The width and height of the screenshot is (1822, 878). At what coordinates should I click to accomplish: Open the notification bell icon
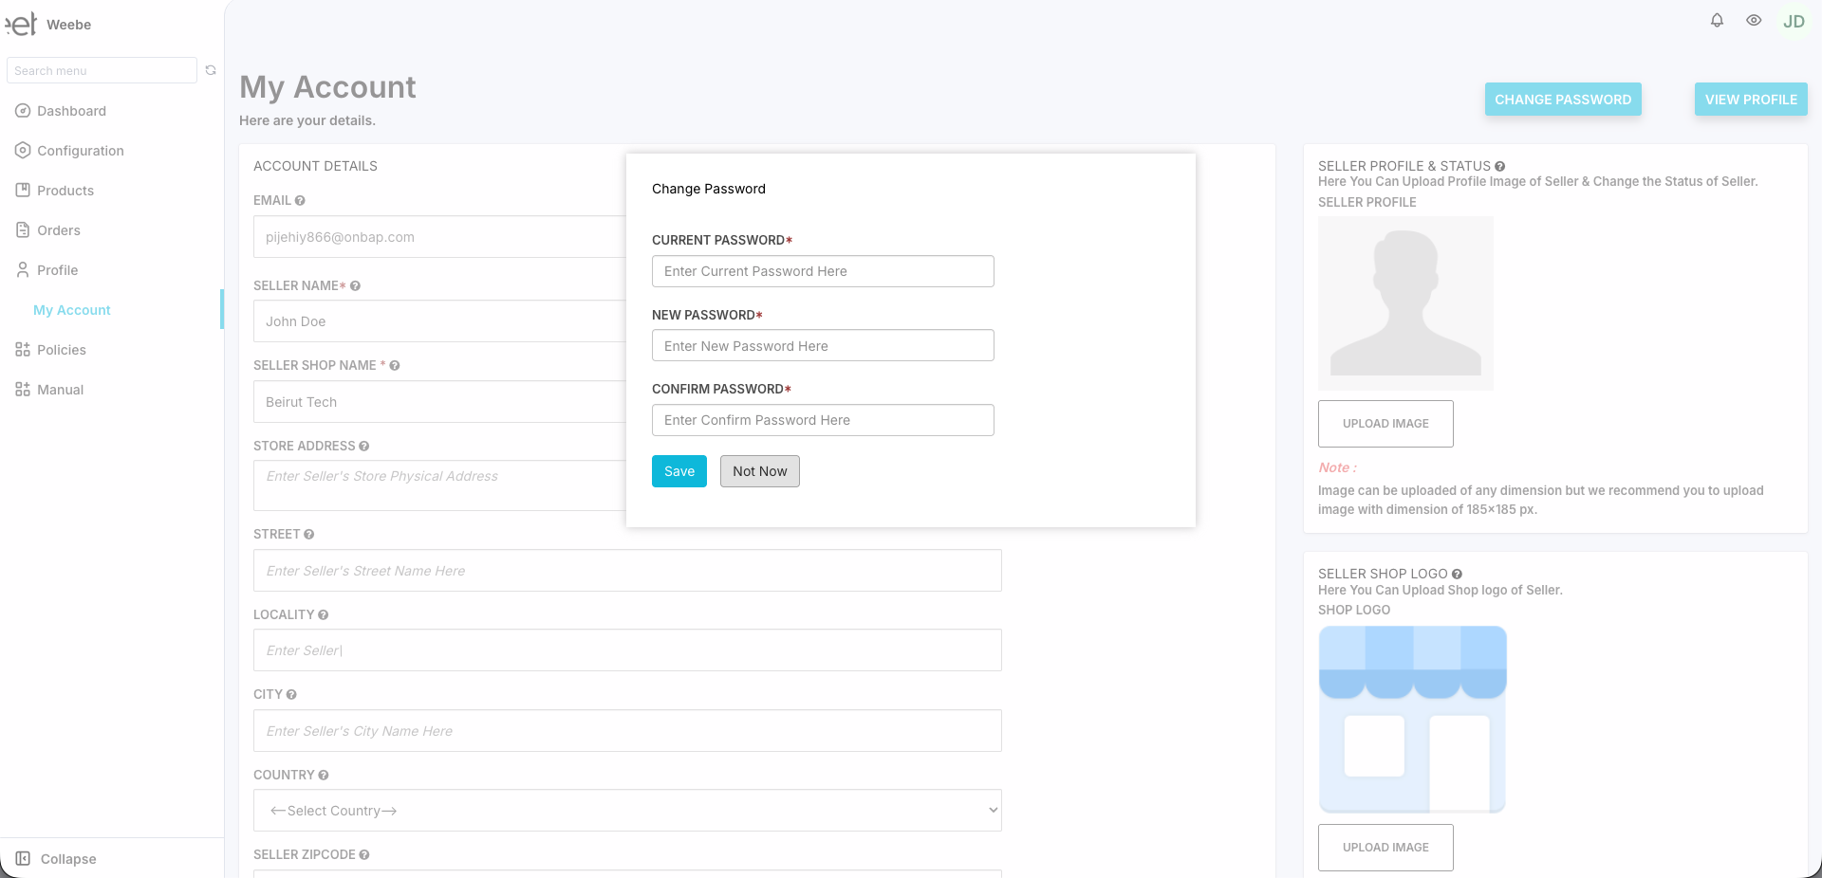tap(1716, 20)
